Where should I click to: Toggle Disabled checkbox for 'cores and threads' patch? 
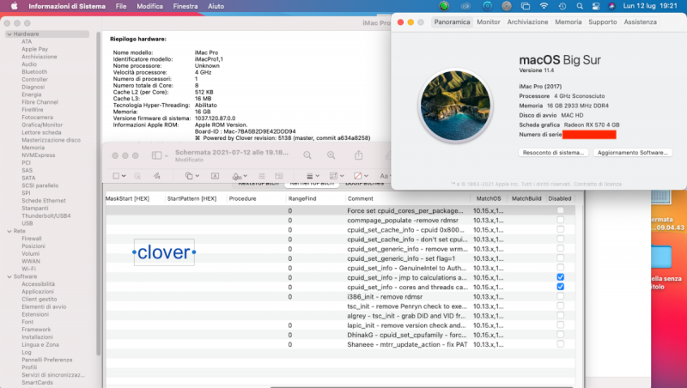560,287
